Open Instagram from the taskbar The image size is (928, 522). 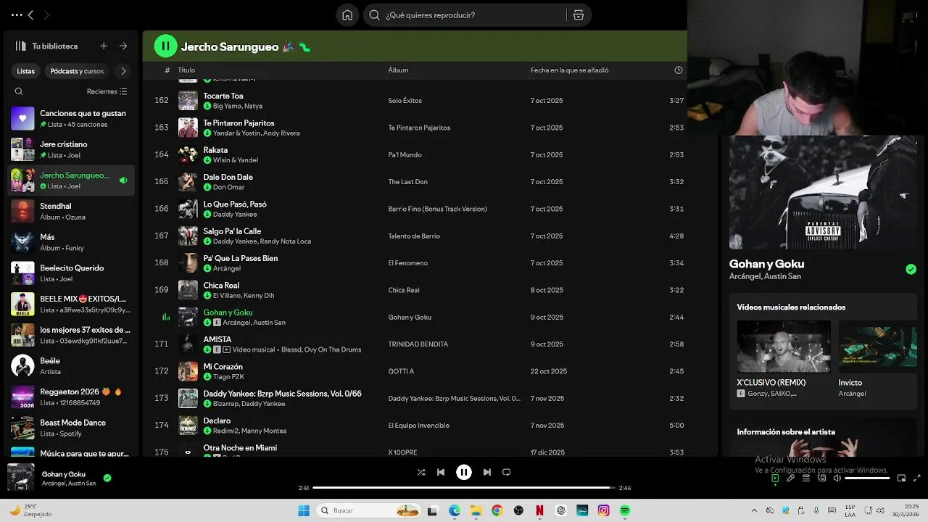coord(603,510)
